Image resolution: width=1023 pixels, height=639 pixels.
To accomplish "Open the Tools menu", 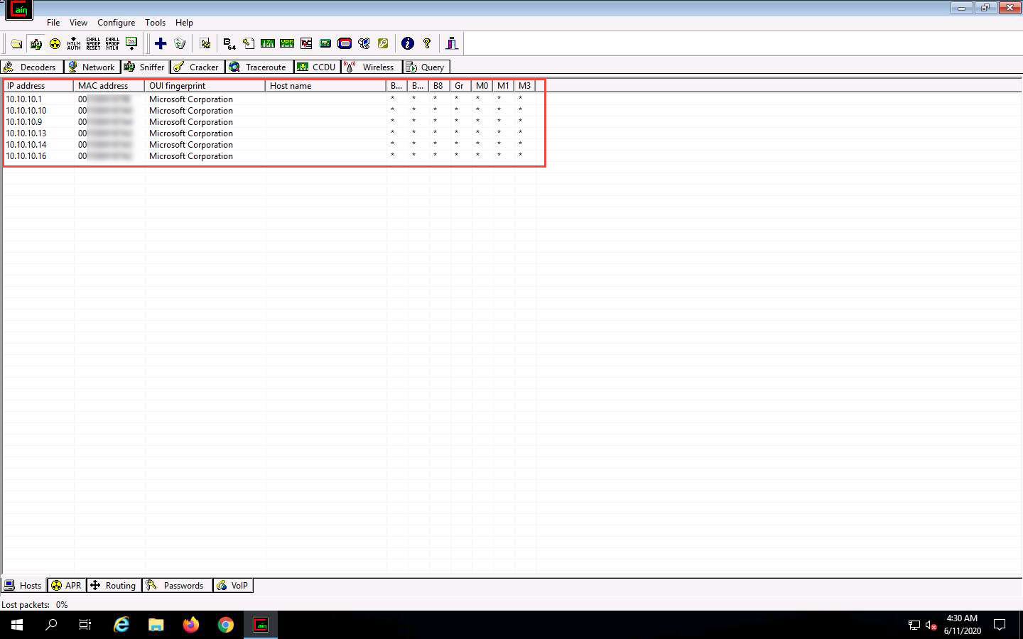I will point(155,23).
